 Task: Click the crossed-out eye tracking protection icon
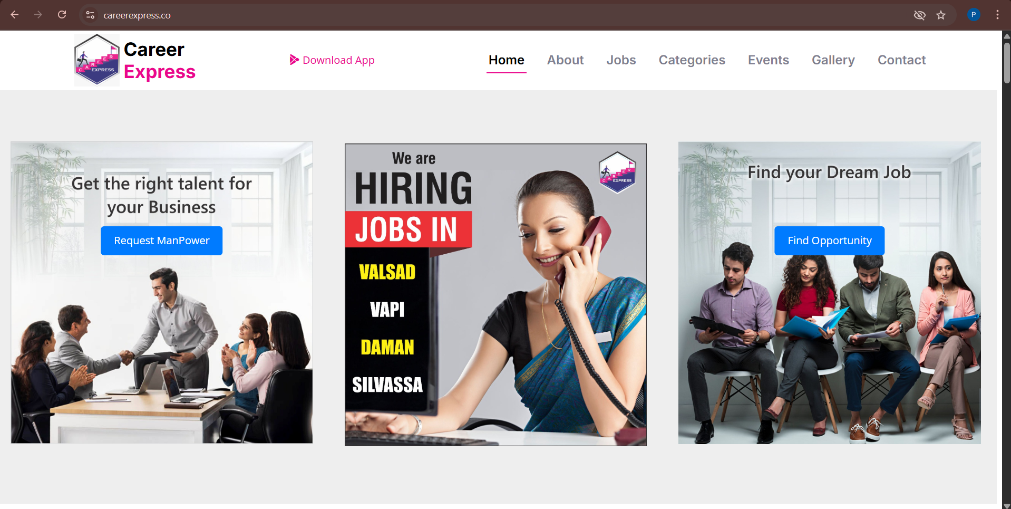tap(919, 15)
